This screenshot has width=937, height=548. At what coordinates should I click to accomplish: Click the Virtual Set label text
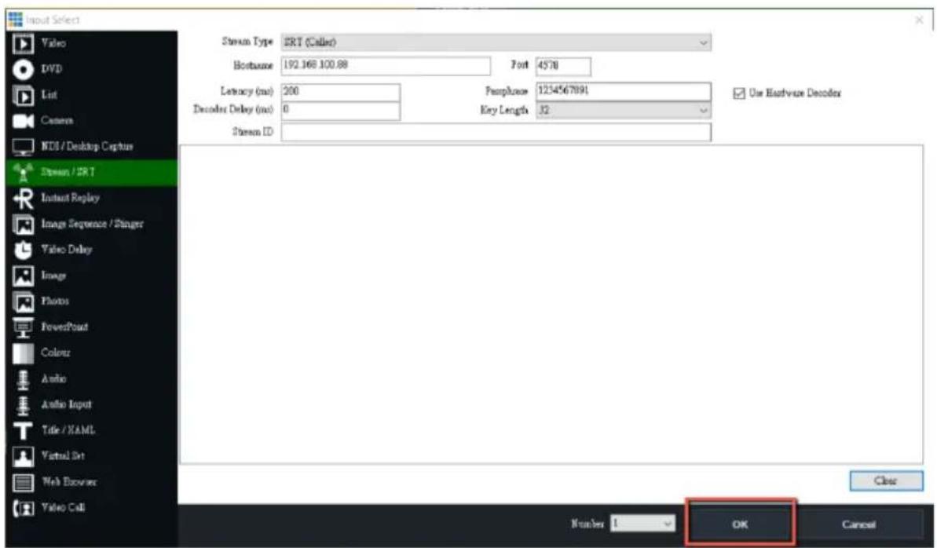[x=63, y=456]
